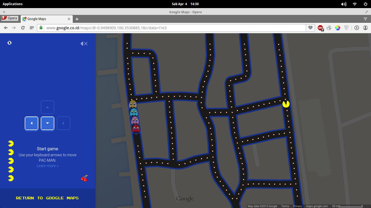Open the Speed Dial grid icon
This screenshot has height=208, width=371.
click(x=32, y=28)
